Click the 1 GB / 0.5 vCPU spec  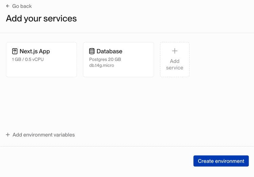click(28, 59)
